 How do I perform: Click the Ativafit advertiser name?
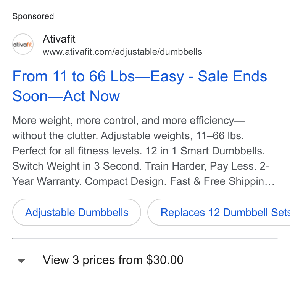point(59,39)
